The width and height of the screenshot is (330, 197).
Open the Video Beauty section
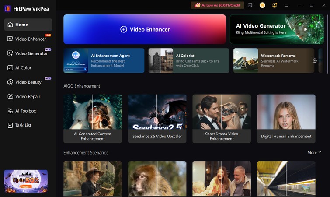(28, 82)
